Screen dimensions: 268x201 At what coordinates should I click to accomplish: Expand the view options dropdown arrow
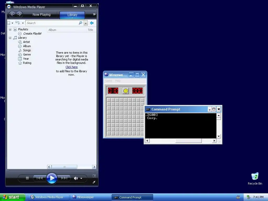click(x=23, y=23)
